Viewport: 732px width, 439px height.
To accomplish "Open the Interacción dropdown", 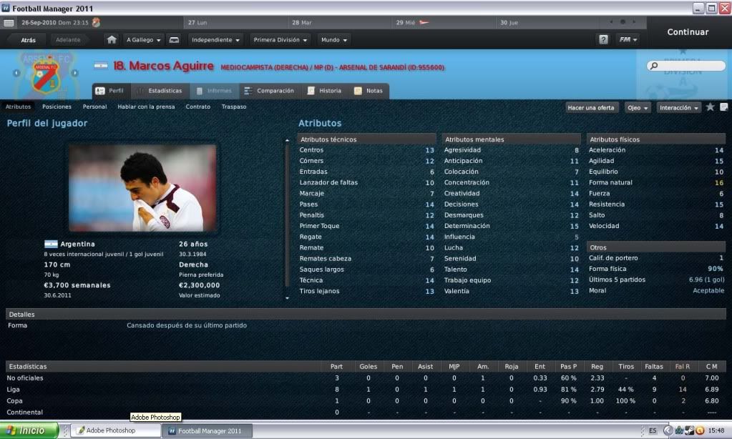I will pyautogui.click(x=679, y=108).
